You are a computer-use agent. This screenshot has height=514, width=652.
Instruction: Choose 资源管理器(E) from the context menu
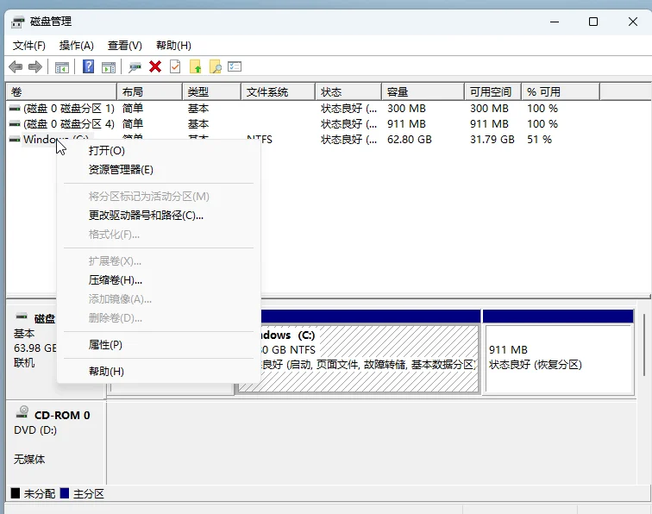(x=158, y=170)
